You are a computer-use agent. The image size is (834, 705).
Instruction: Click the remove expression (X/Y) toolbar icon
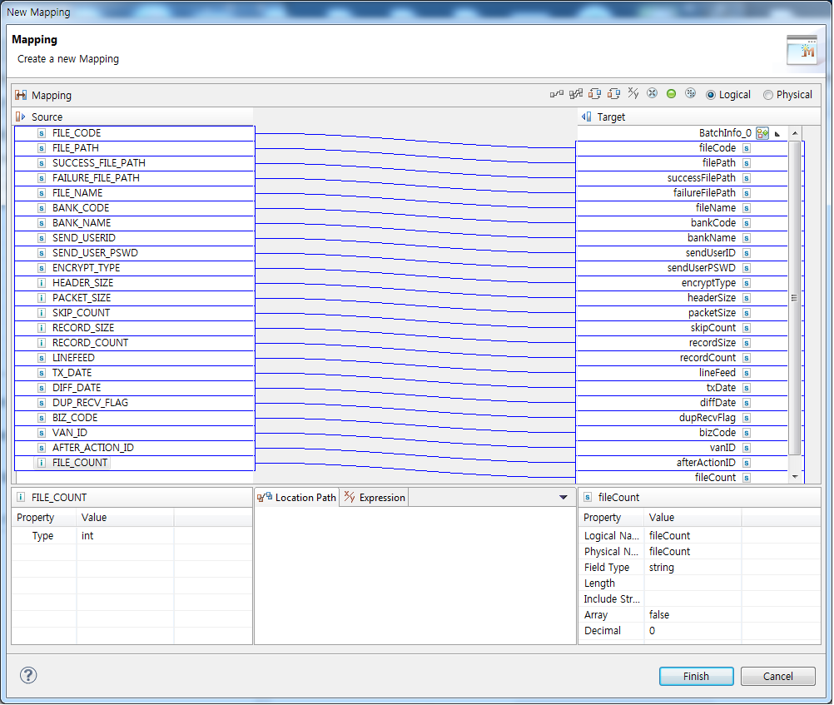tap(632, 93)
